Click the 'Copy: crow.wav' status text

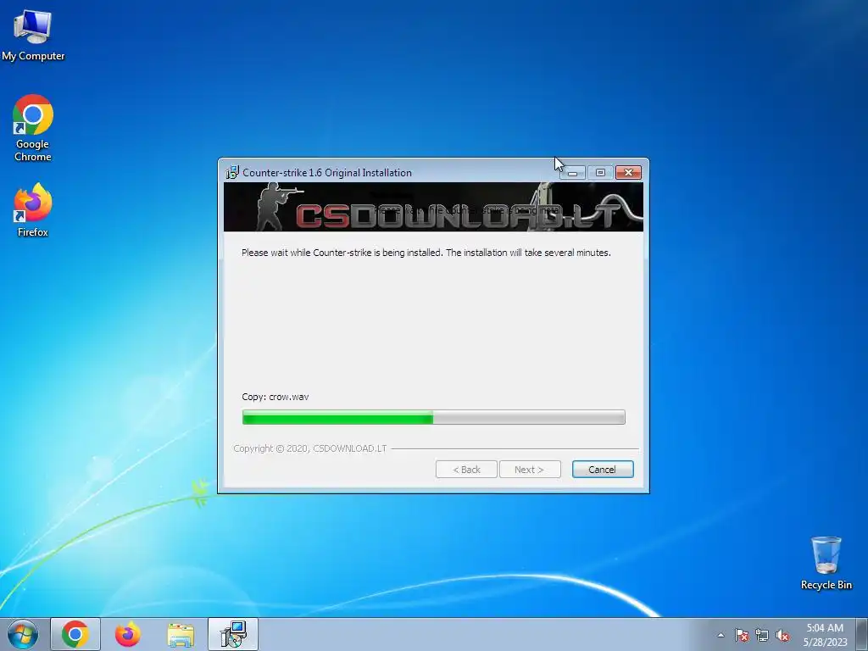(x=275, y=397)
